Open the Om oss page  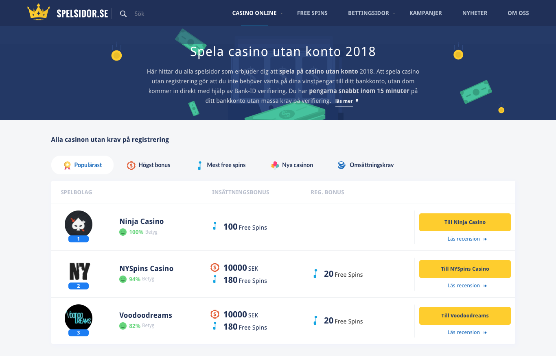[518, 13]
